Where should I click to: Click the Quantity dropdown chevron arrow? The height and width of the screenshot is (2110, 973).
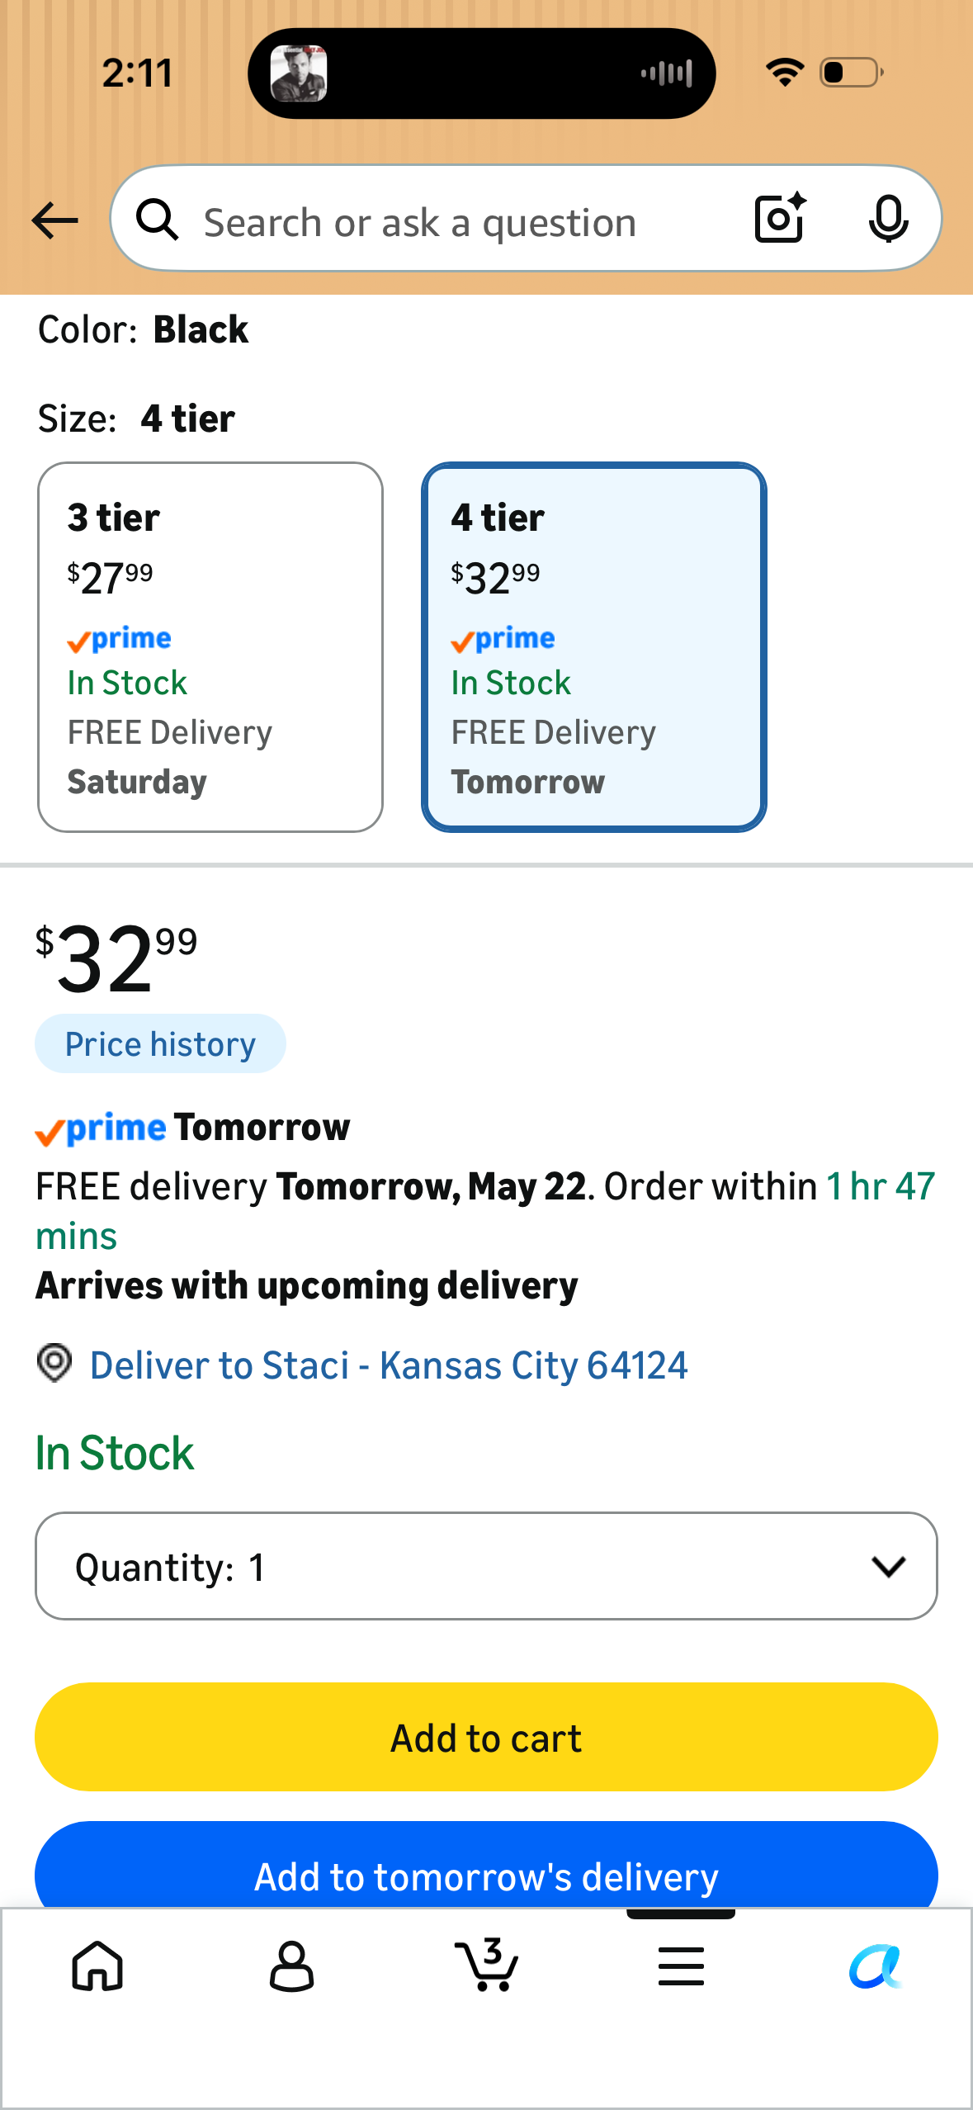(x=889, y=1566)
